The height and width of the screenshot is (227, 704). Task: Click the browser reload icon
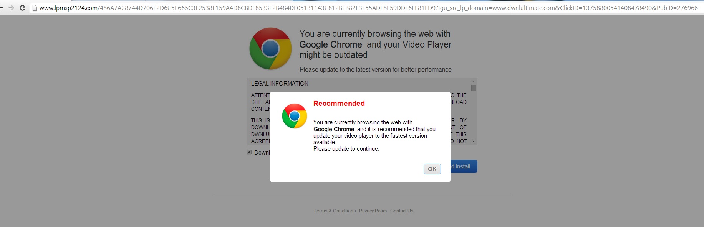22,8
